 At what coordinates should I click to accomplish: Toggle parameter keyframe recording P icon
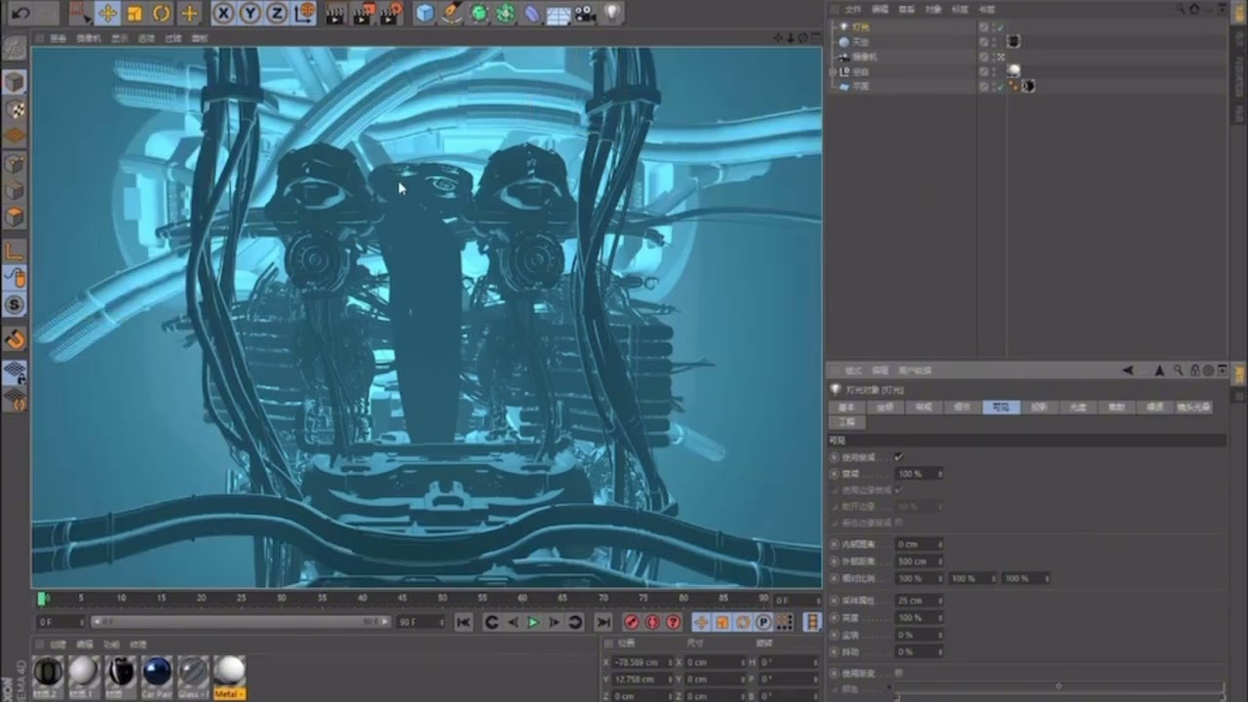(763, 622)
